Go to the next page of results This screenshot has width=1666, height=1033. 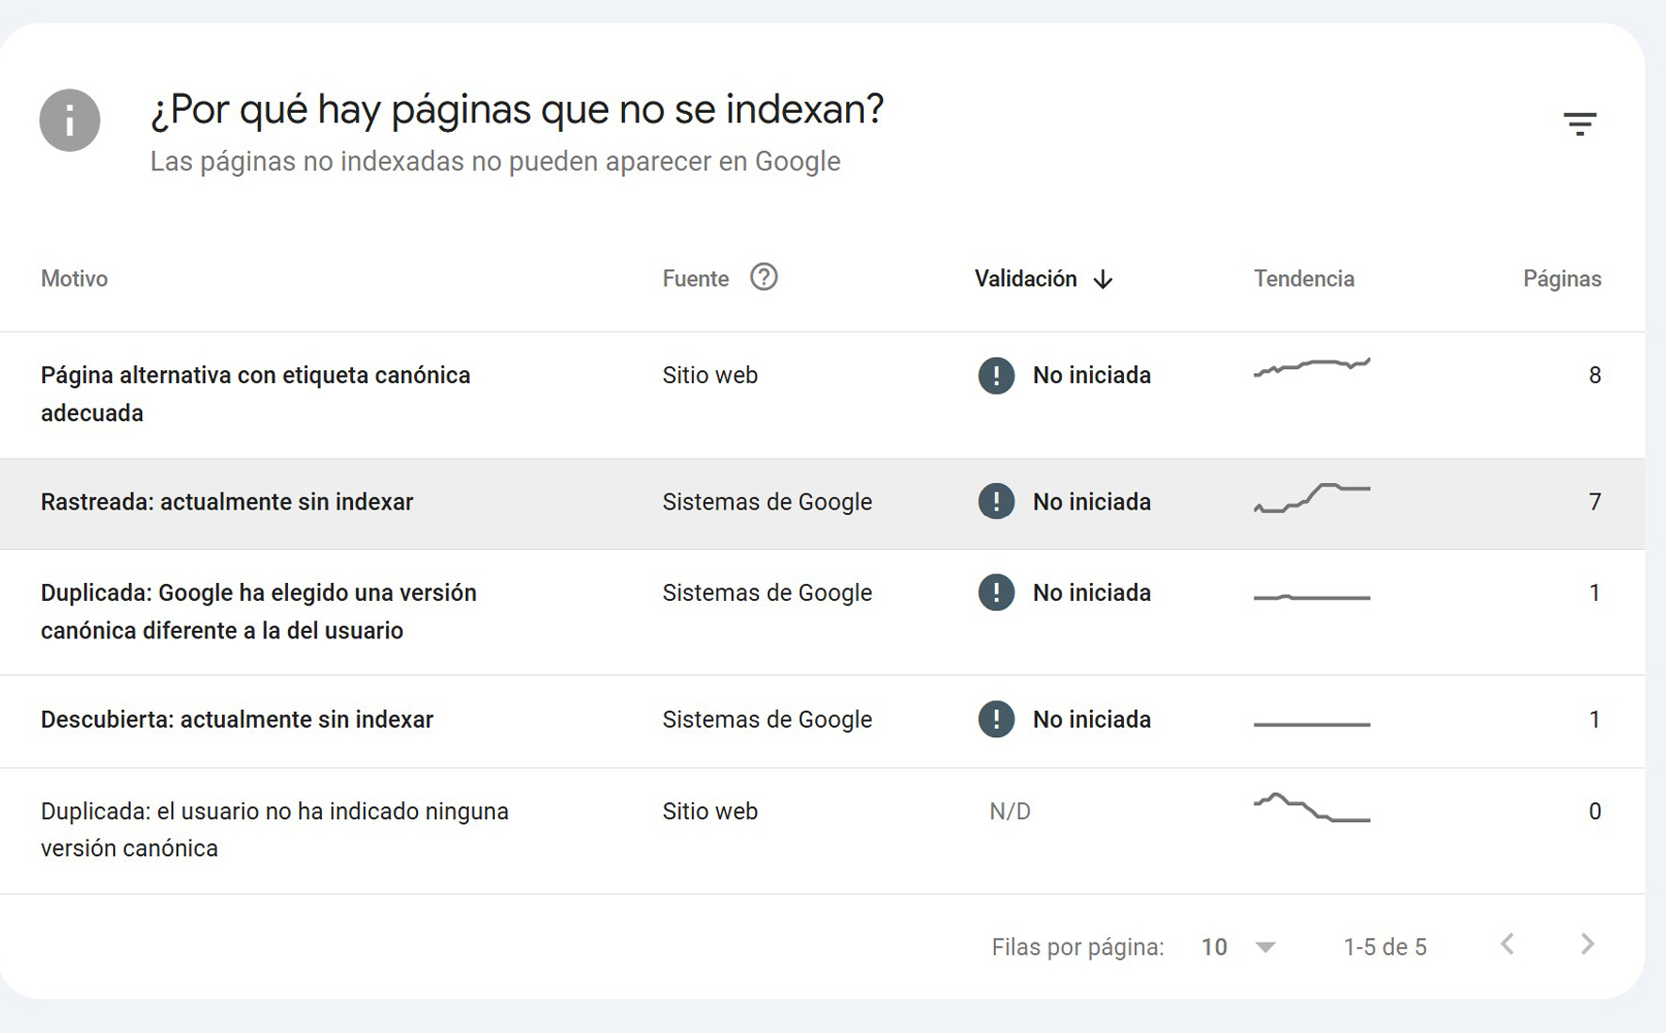pyautogui.click(x=1587, y=944)
